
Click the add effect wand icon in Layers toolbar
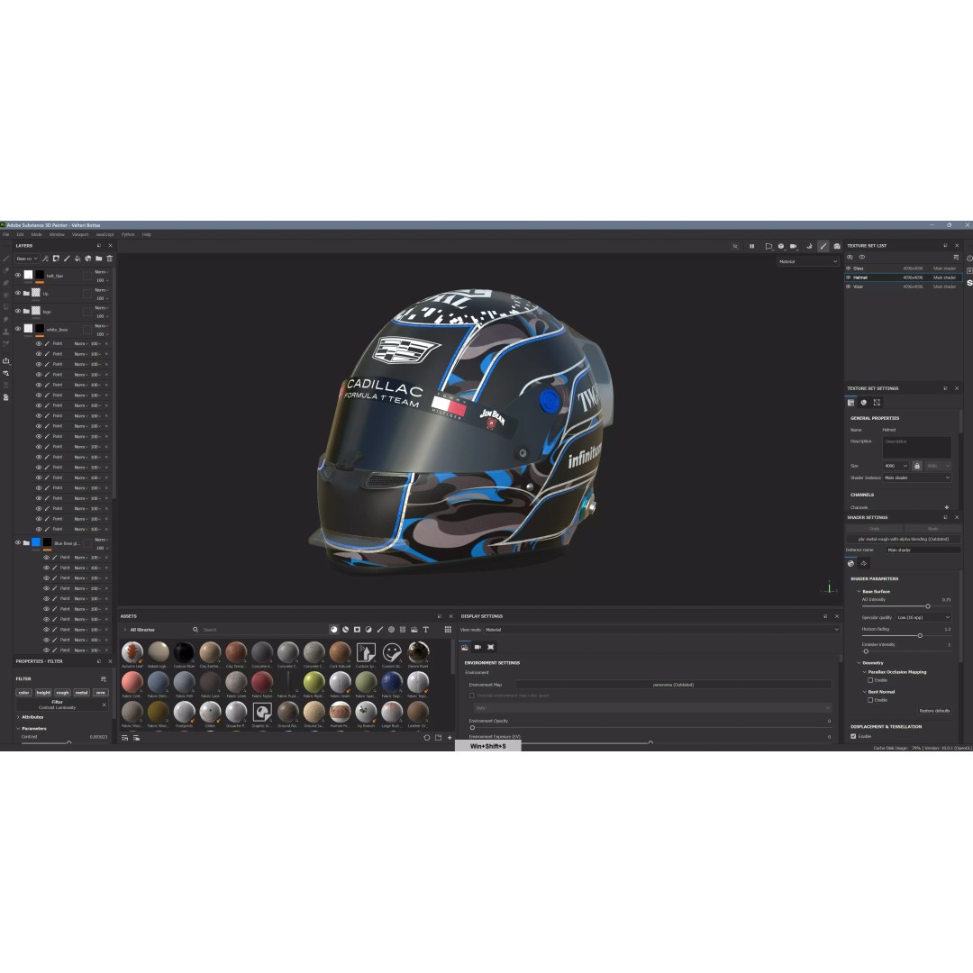[45, 259]
